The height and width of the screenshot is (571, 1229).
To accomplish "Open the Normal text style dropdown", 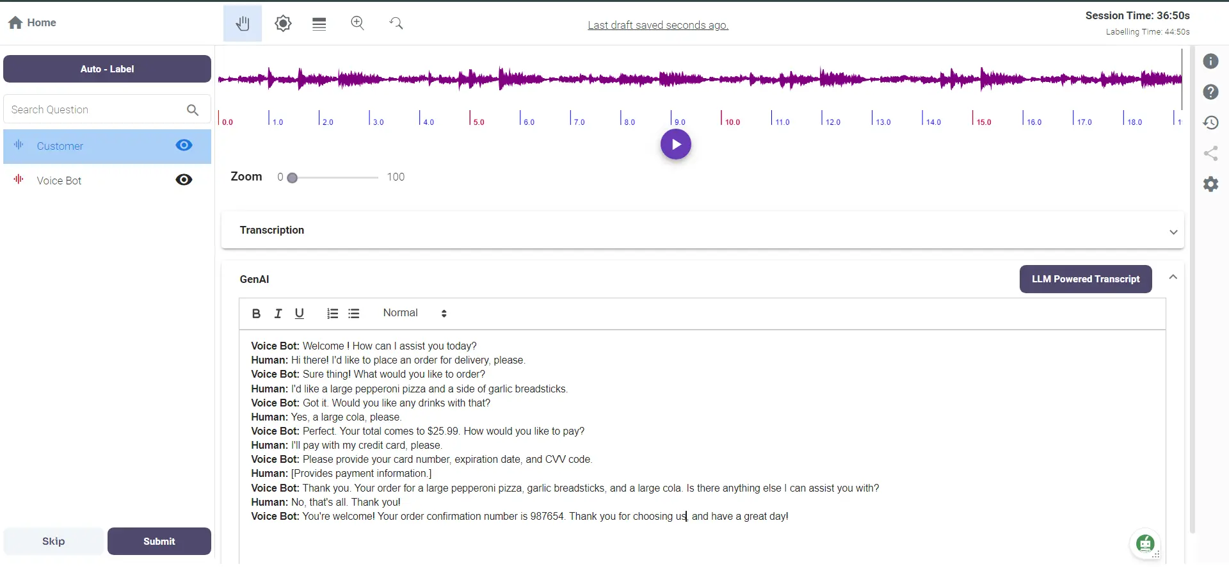I will click(414, 313).
